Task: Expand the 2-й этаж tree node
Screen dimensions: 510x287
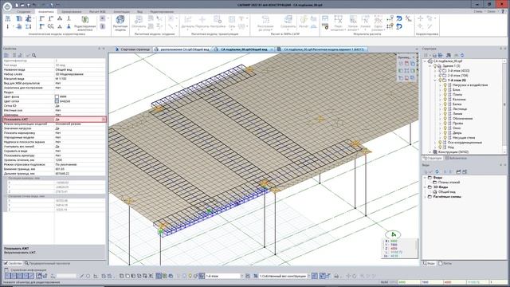Action: [435, 76]
